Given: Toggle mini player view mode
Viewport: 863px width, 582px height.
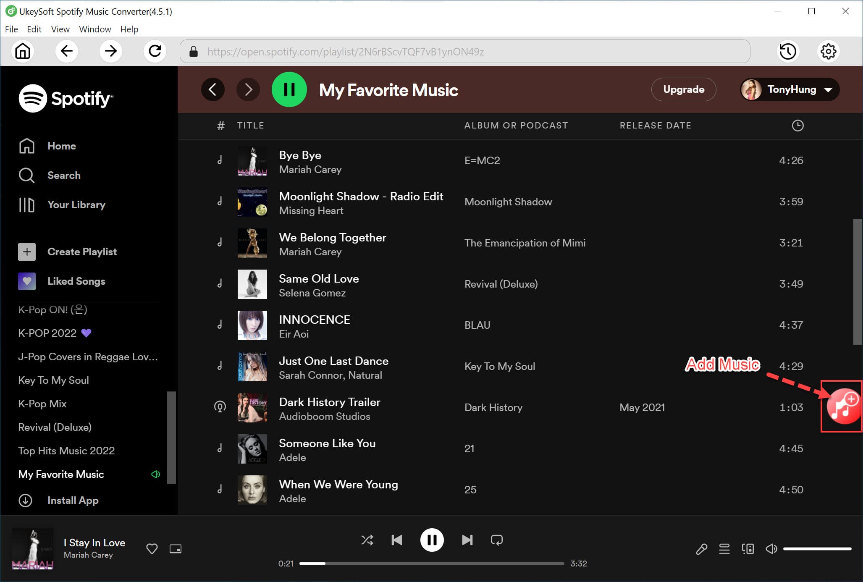Looking at the screenshot, I should click(x=175, y=548).
